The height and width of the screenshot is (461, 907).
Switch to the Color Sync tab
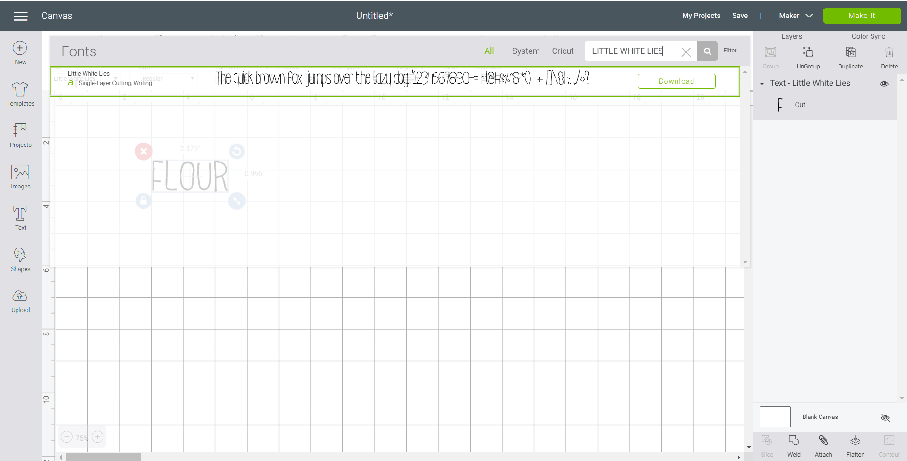pos(868,36)
